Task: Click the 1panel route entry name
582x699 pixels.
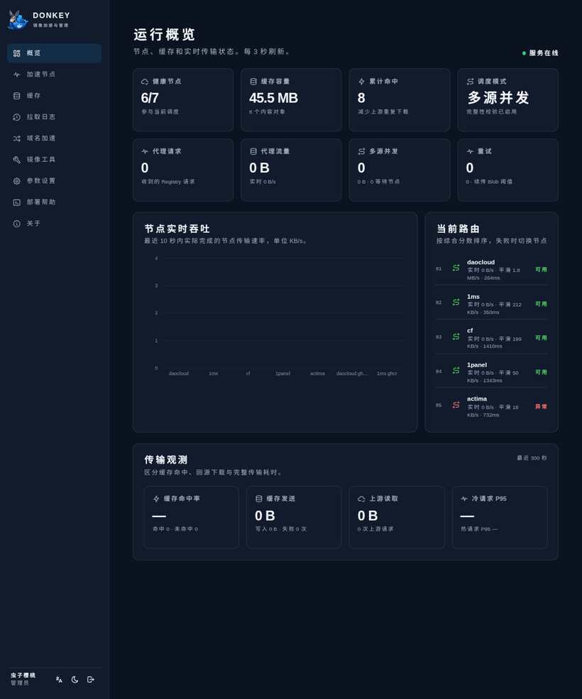Action: [477, 364]
